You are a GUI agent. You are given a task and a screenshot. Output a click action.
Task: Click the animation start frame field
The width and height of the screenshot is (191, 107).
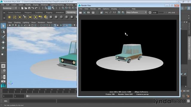coord(8,96)
